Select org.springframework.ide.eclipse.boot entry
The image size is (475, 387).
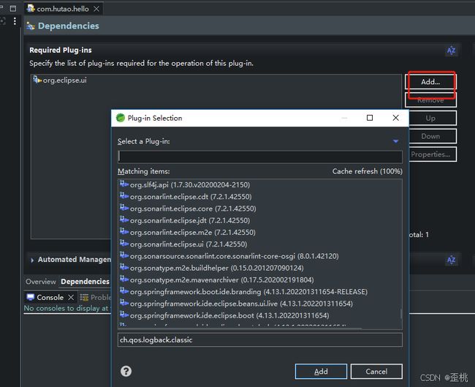coord(260,315)
